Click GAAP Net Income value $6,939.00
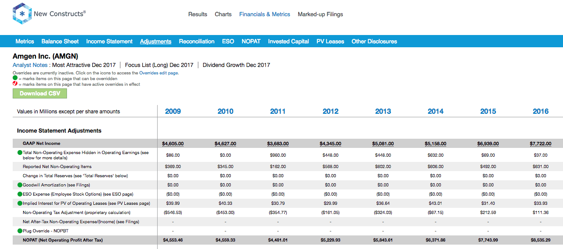The image size is (563, 249). coord(488,144)
